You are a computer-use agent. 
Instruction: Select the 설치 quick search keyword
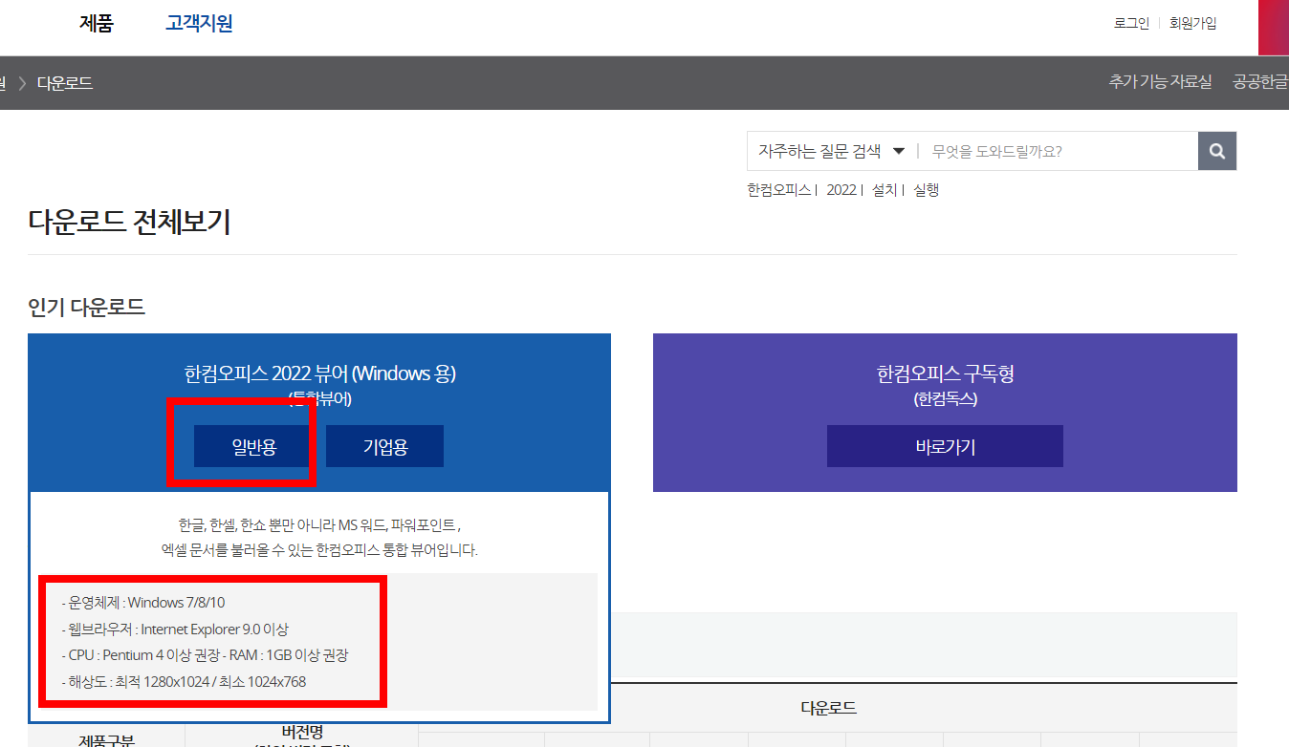(884, 189)
